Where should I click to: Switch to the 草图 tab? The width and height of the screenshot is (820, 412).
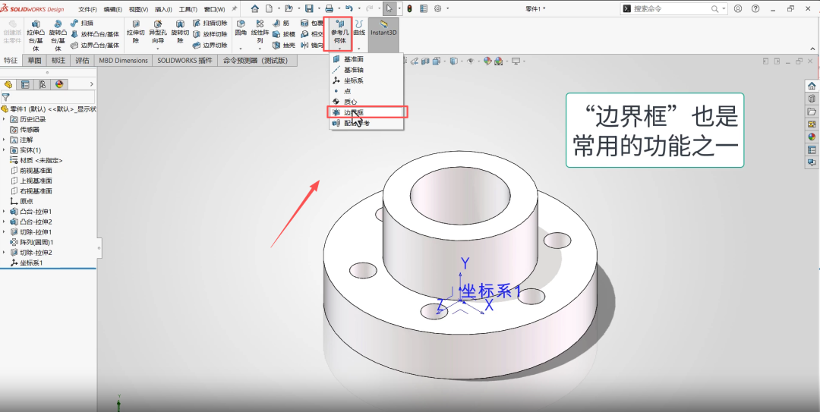pos(35,61)
